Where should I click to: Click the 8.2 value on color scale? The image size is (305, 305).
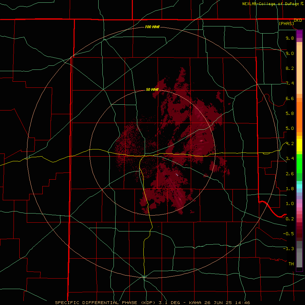pyautogui.click(x=290, y=68)
